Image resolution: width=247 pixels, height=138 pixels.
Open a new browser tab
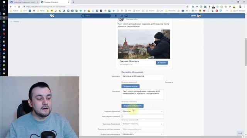tap(73, 2)
